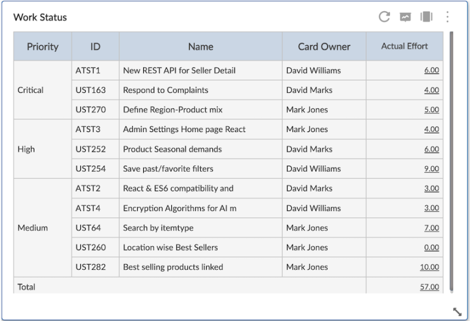Click the ATST3 ID cell
This screenshot has height=321, width=470.
tap(95, 129)
